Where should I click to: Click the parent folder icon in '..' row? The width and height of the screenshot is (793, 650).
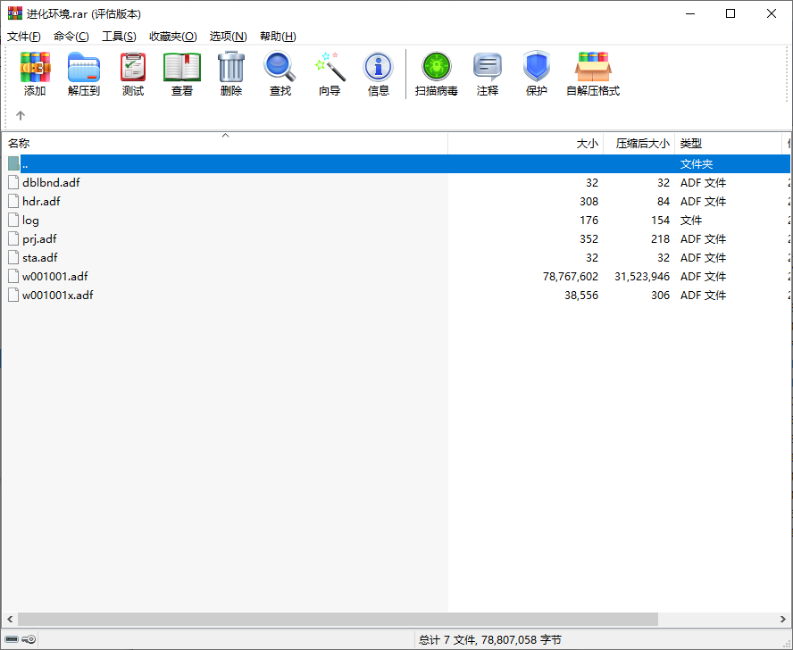click(x=13, y=163)
